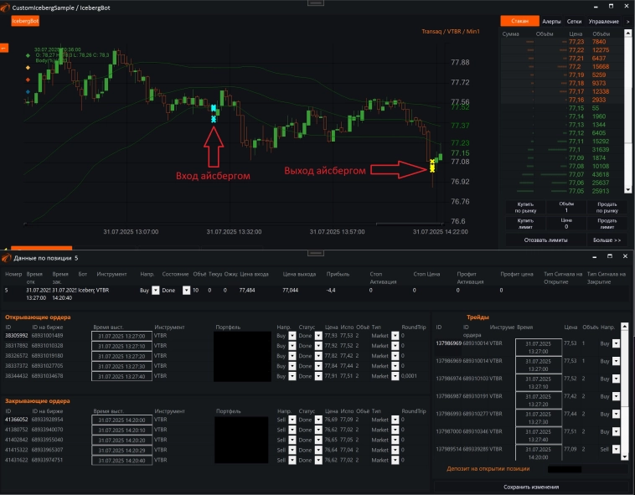Viewport: 635px width, 495px height.
Task: Click the Цена input field with value 0
Action: [566, 227]
